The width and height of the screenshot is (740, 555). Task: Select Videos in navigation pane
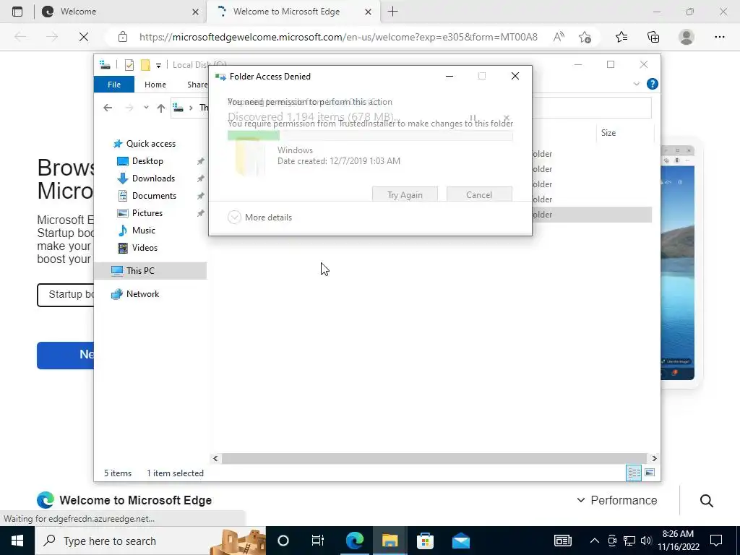pyautogui.click(x=145, y=248)
